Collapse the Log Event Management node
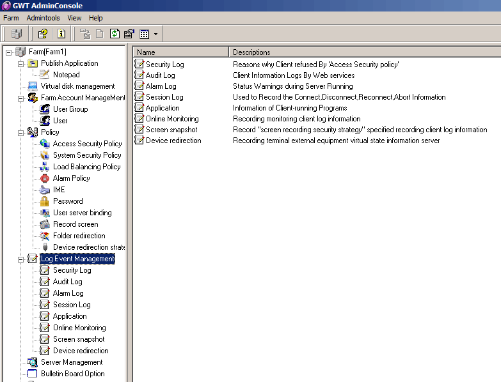The width and height of the screenshot is (501, 382). 20,259
